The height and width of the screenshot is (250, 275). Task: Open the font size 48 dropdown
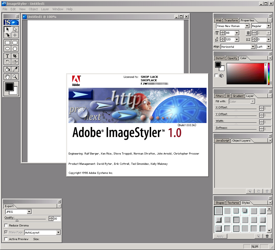[237, 33]
